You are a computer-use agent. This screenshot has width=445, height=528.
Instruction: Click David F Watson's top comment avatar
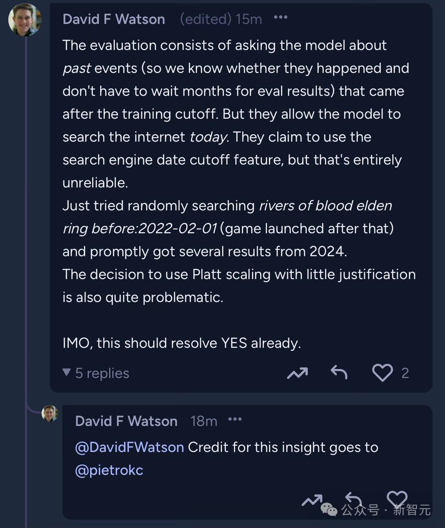(25, 19)
